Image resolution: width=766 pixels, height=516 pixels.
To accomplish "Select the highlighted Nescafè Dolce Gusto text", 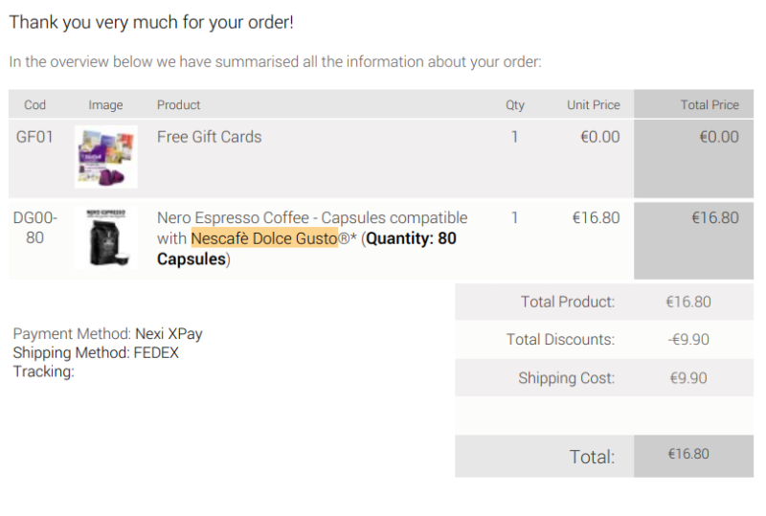I will pos(264,238).
